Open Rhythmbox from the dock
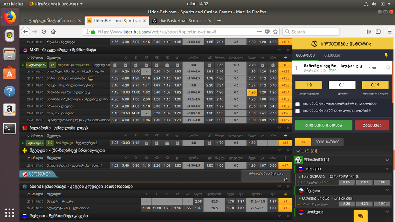 10,35
